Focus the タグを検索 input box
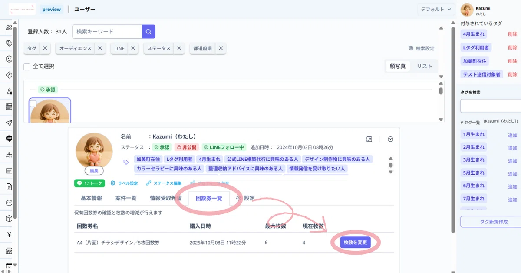 tap(491, 106)
